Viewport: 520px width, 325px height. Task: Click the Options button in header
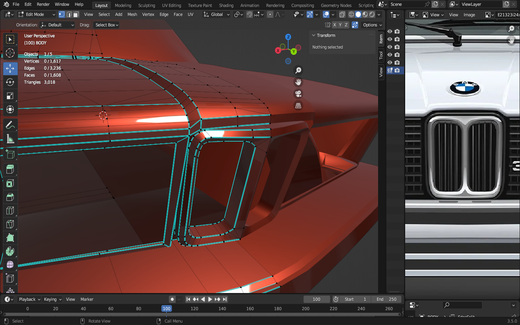[372, 25]
